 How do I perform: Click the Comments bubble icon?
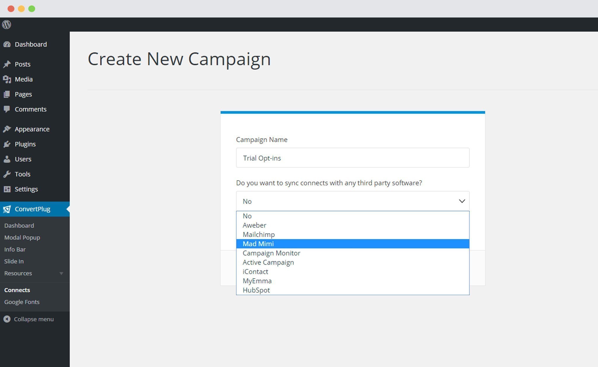(7, 109)
